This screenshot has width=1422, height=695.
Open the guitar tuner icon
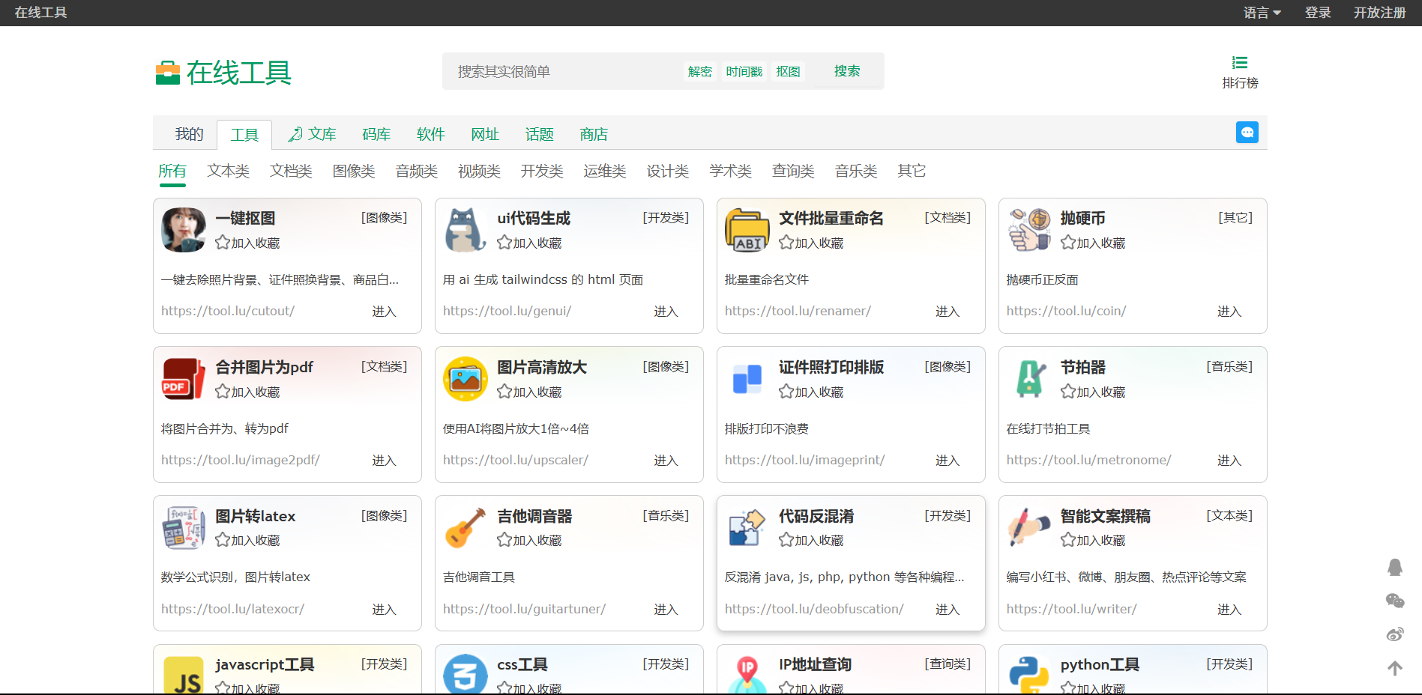point(466,527)
